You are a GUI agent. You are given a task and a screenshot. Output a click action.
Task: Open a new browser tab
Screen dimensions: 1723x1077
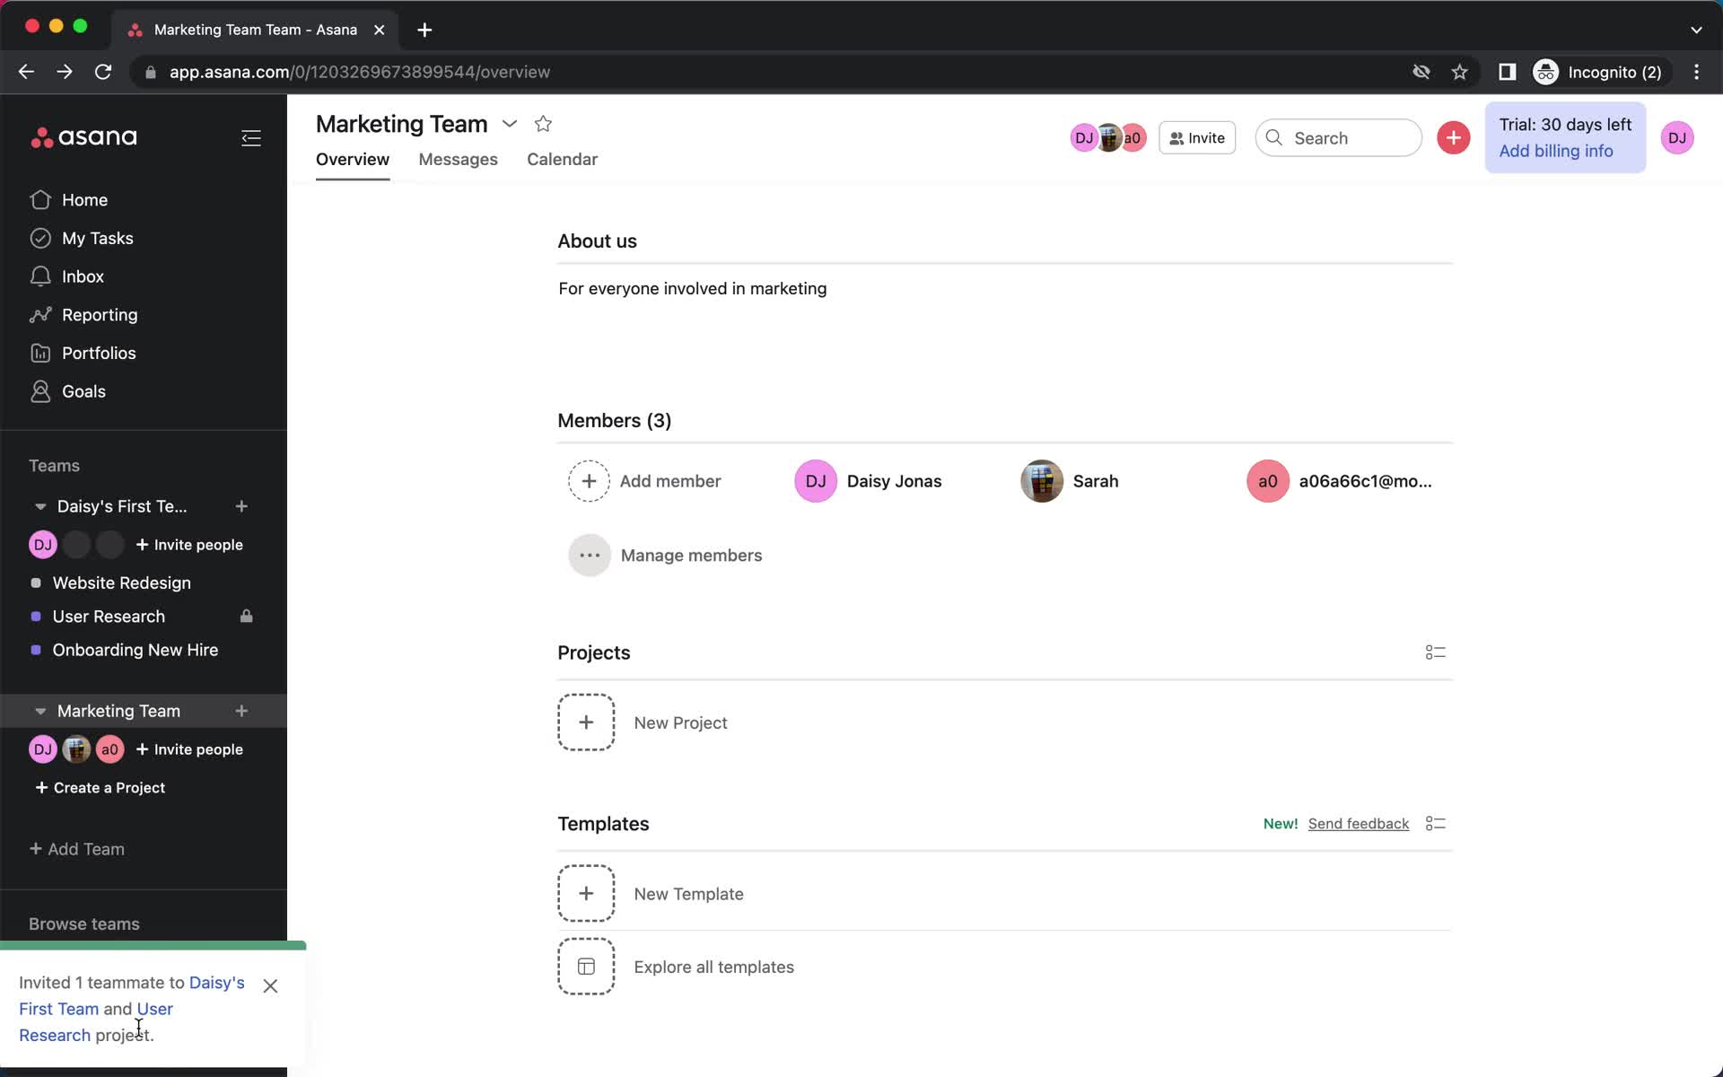coord(424,30)
